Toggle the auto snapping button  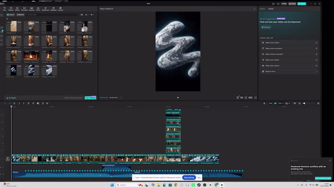click(275, 103)
